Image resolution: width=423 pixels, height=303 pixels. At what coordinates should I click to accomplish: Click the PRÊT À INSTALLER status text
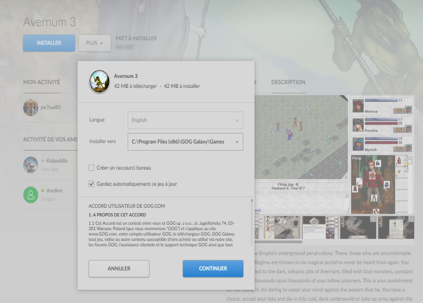coord(136,38)
